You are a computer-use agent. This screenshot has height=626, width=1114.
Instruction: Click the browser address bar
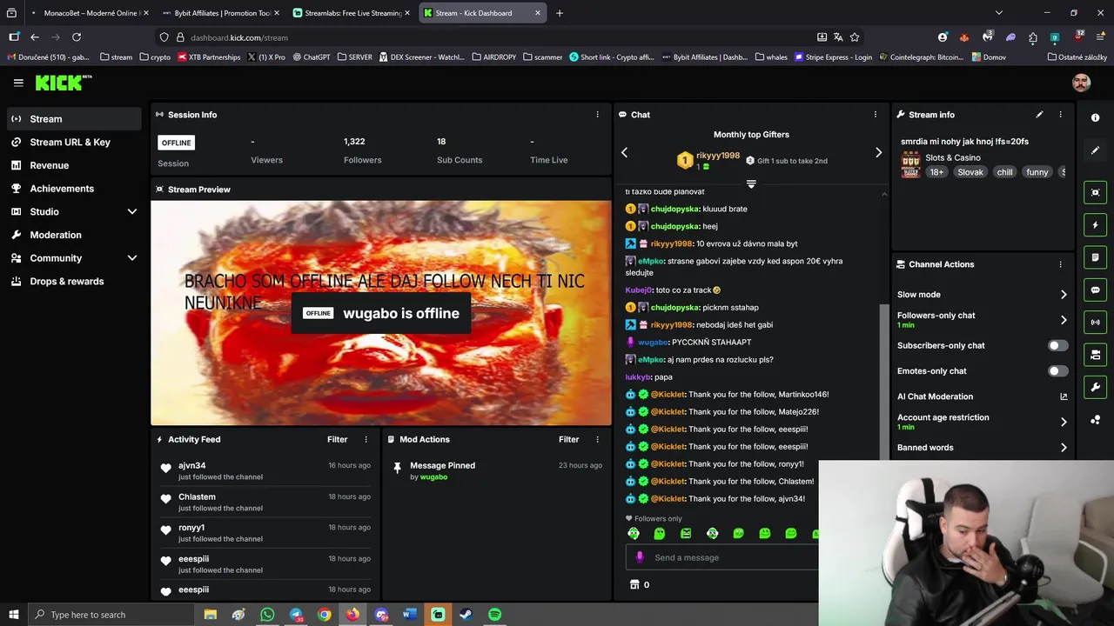coord(487,37)
